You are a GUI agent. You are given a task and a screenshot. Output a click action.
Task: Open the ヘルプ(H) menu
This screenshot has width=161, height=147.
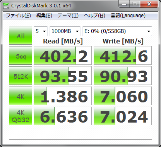94,16
